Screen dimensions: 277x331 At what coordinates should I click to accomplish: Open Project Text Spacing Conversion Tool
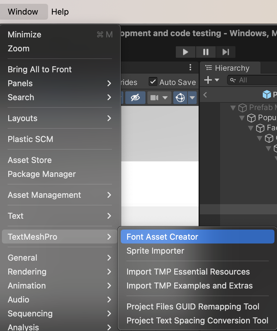(197, 321)
